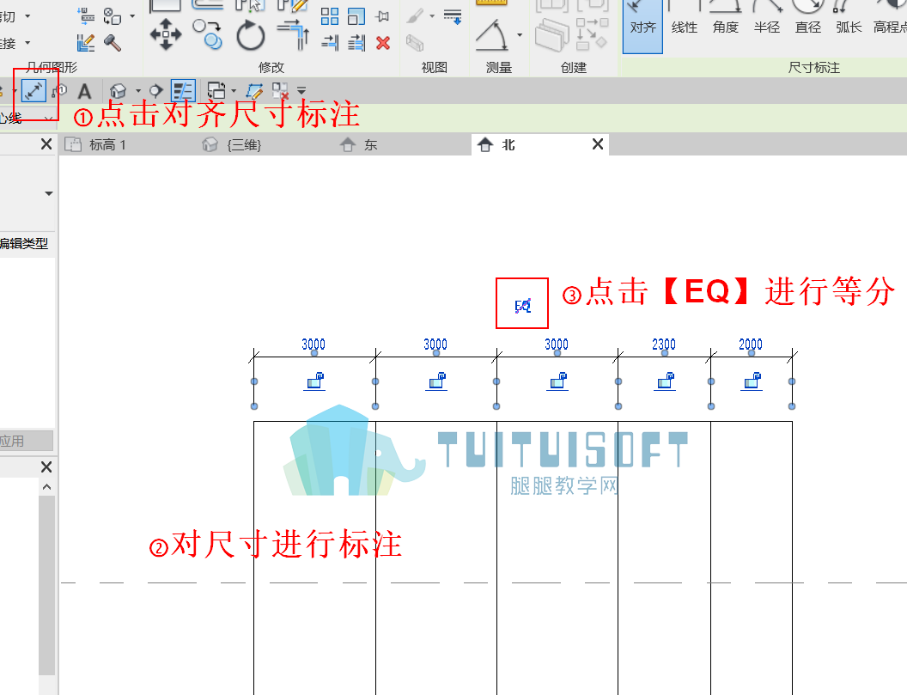Click the Switch Windows icon
Image resolution: width=907 pixels, height=695 pixels.
[x=216, y=91]
